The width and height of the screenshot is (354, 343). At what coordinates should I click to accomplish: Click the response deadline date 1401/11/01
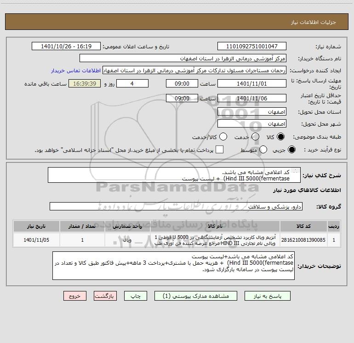[x=252, y=83]
